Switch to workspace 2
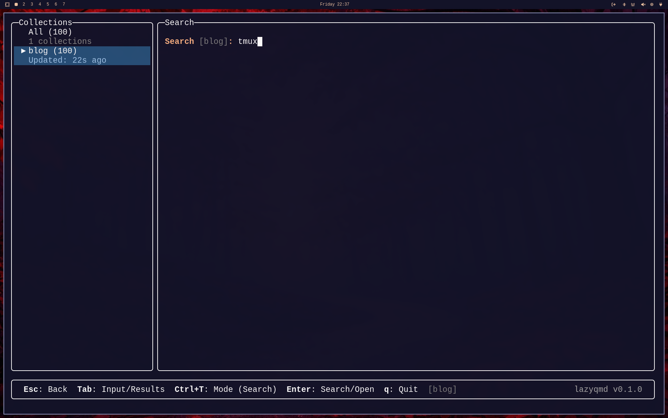This screenshot has height=418, width=668. 24,5
